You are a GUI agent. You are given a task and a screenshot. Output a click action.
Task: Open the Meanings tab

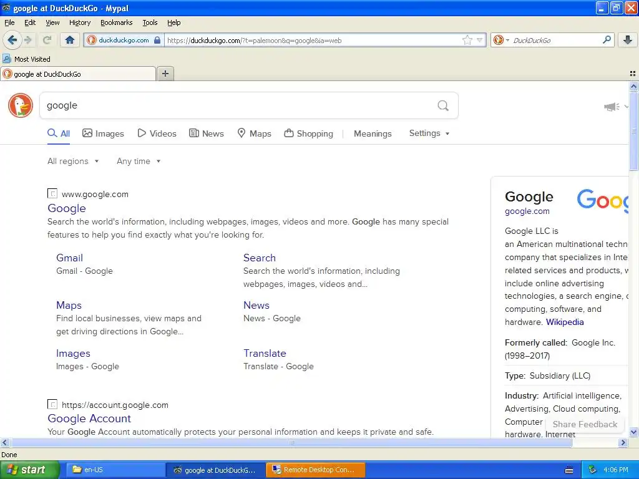[x=373, y=133]
